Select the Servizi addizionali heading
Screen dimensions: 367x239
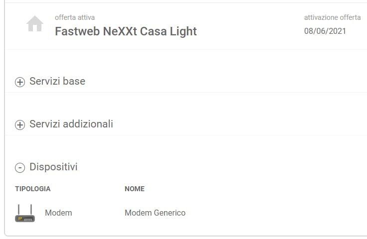click(x=71, y=124)
